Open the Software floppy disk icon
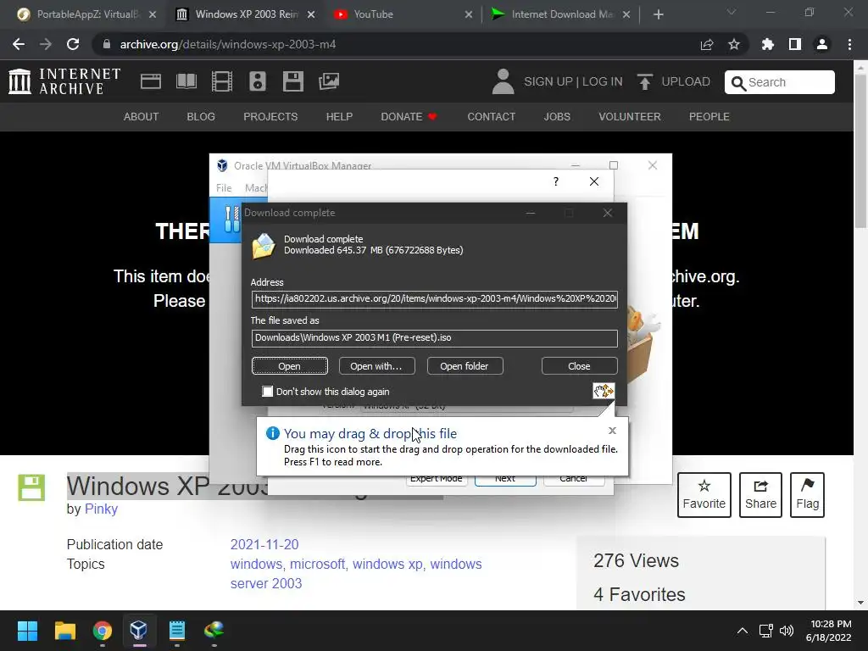Image resolution: width=868 pixels, height=651 pixels. (292, 81)
